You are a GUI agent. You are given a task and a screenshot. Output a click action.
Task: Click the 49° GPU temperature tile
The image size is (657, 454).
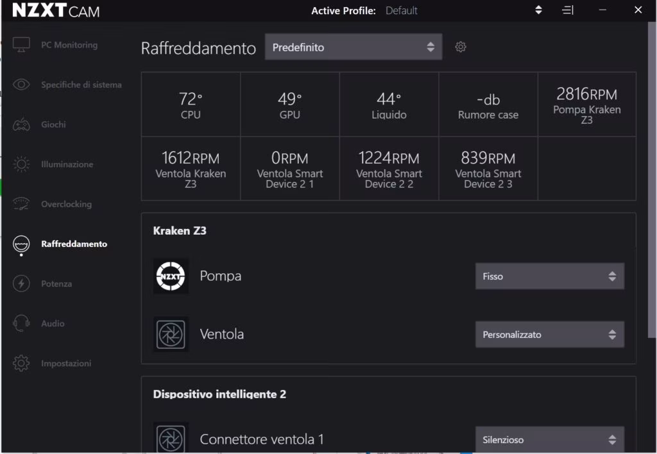click(x=290, y=105)
